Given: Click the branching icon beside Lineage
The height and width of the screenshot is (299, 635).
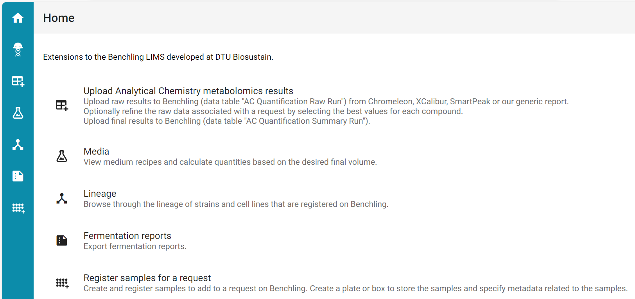Looking at the screenshot, I should [62, 198].
